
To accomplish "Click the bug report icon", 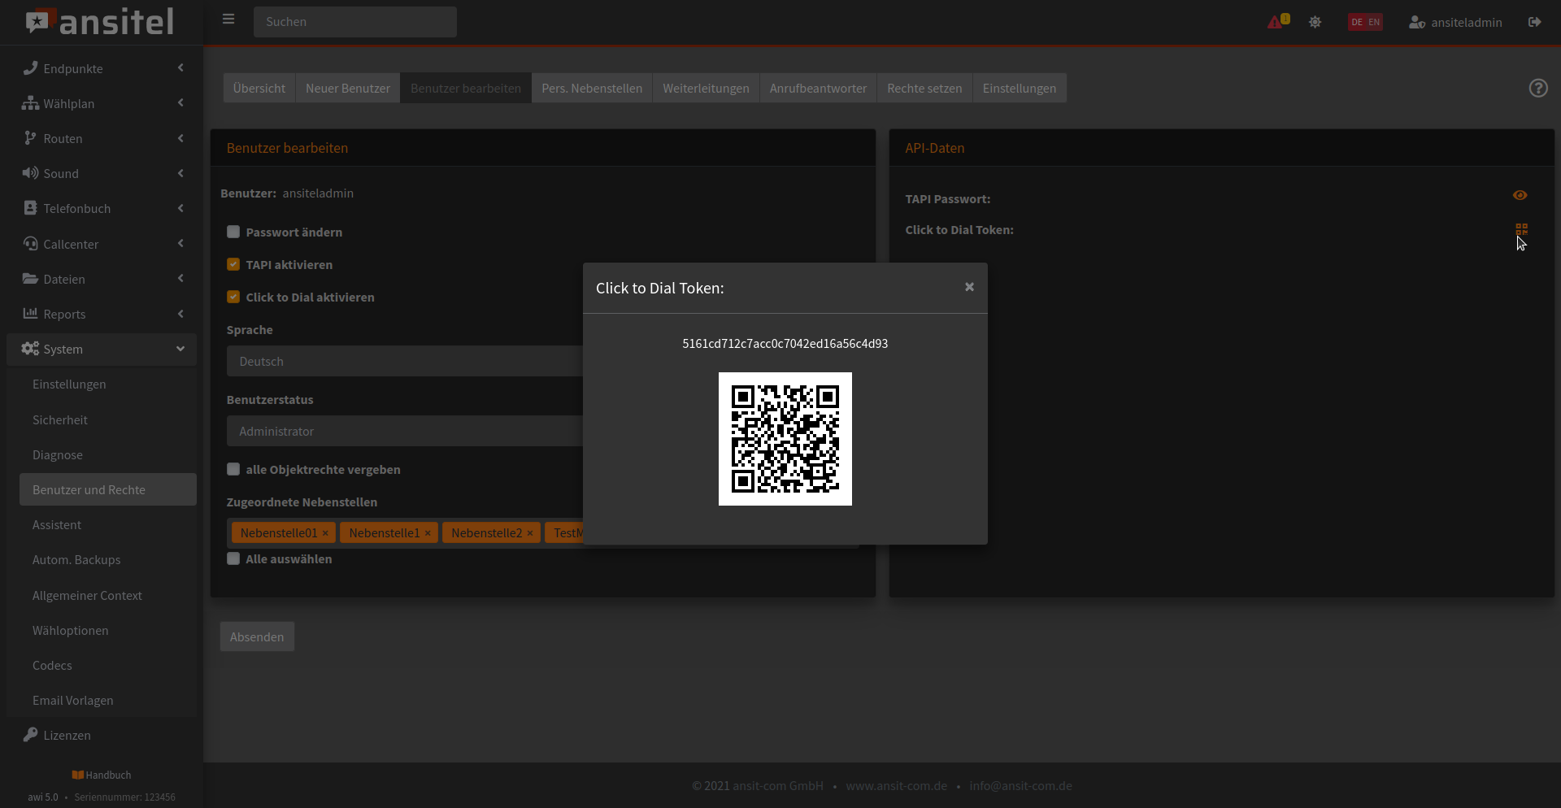I will click(1315, 22).
